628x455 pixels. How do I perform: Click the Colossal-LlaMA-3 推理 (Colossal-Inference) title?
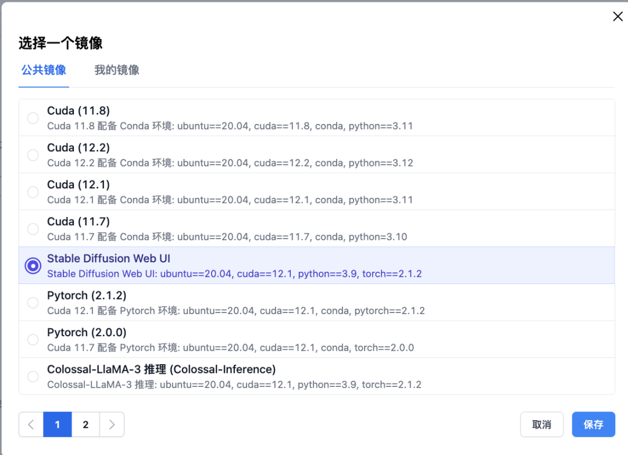click(162, 369)
